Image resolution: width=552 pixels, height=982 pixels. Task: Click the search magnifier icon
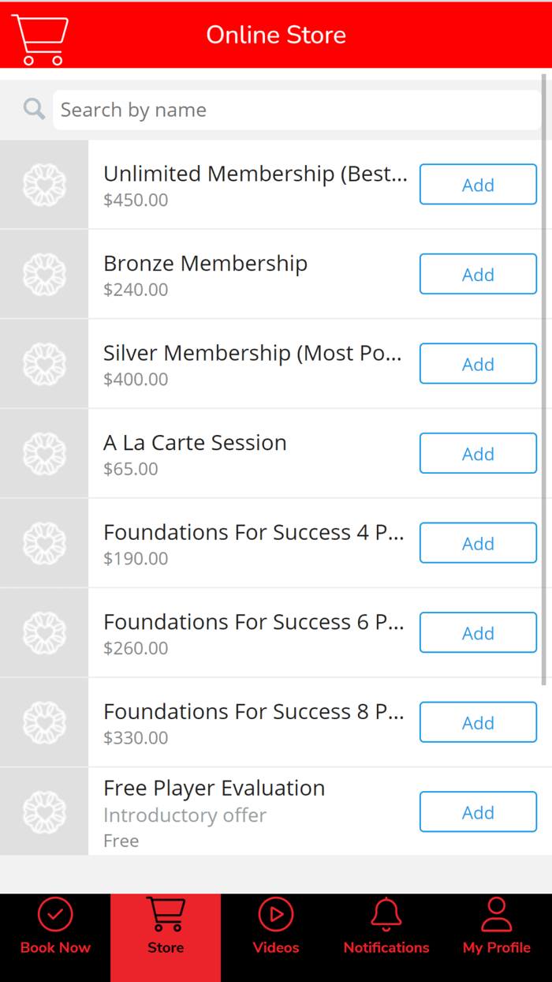pos(32,108)
